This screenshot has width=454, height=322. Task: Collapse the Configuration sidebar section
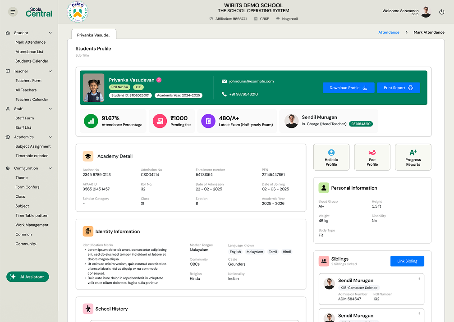coord(50,168)
